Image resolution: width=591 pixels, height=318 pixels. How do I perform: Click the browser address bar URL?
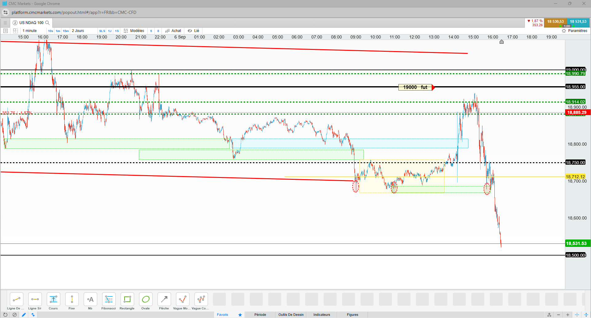click(74, 12)
